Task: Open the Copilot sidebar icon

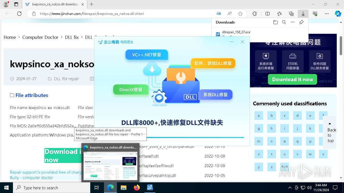Action: pos(338,14)
